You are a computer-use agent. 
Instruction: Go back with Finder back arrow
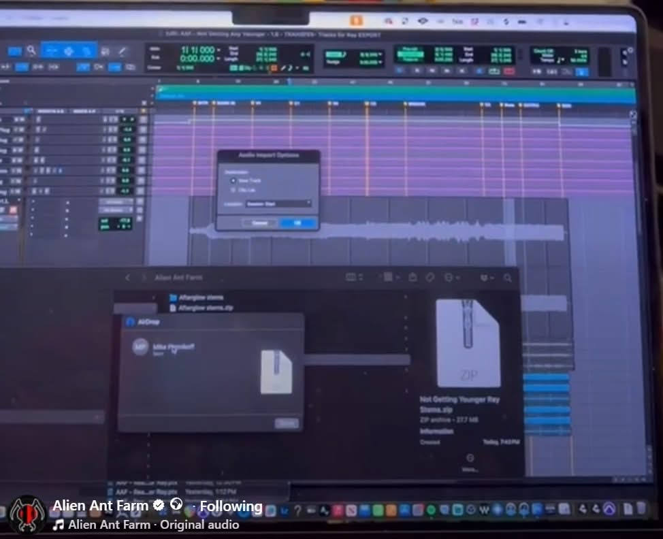(x=127, y=278)
